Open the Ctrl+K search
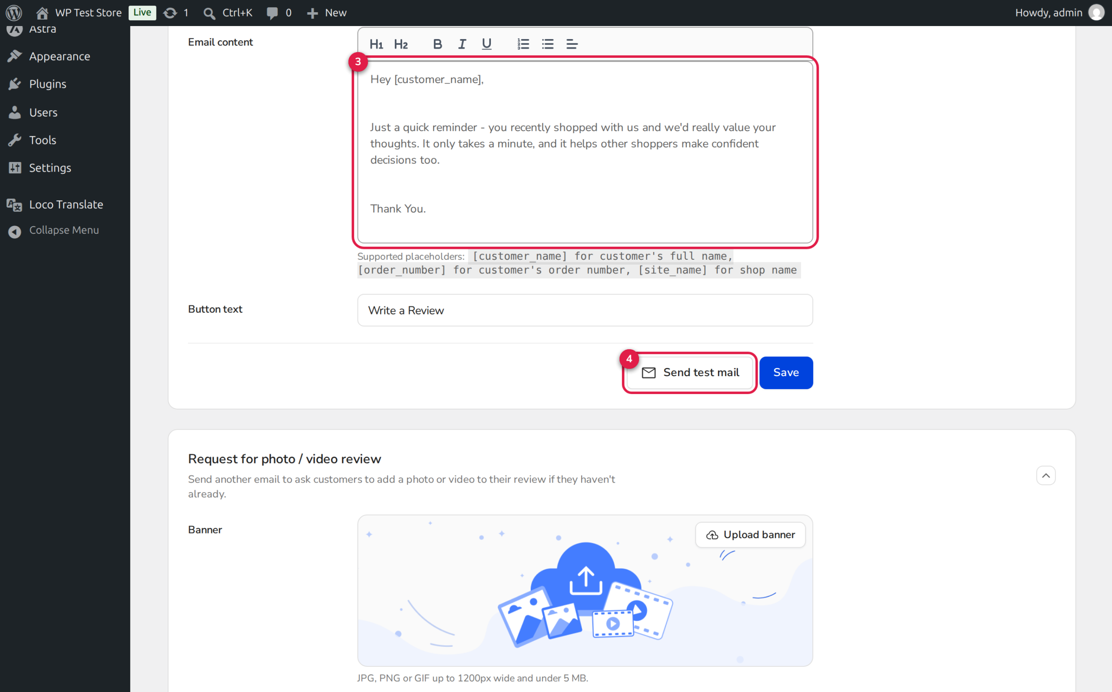This screenshot has width=1112, height=692. [228, 12]
